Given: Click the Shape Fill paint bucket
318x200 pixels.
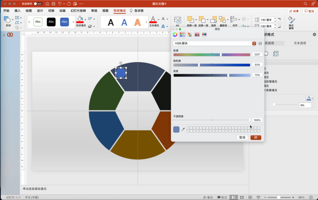Looking at the screenshot, I should 80,20.
